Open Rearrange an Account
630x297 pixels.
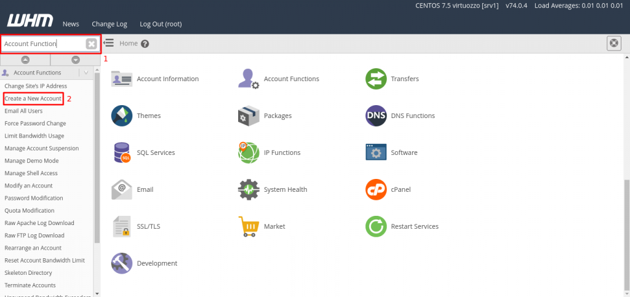tap(33, 248)
